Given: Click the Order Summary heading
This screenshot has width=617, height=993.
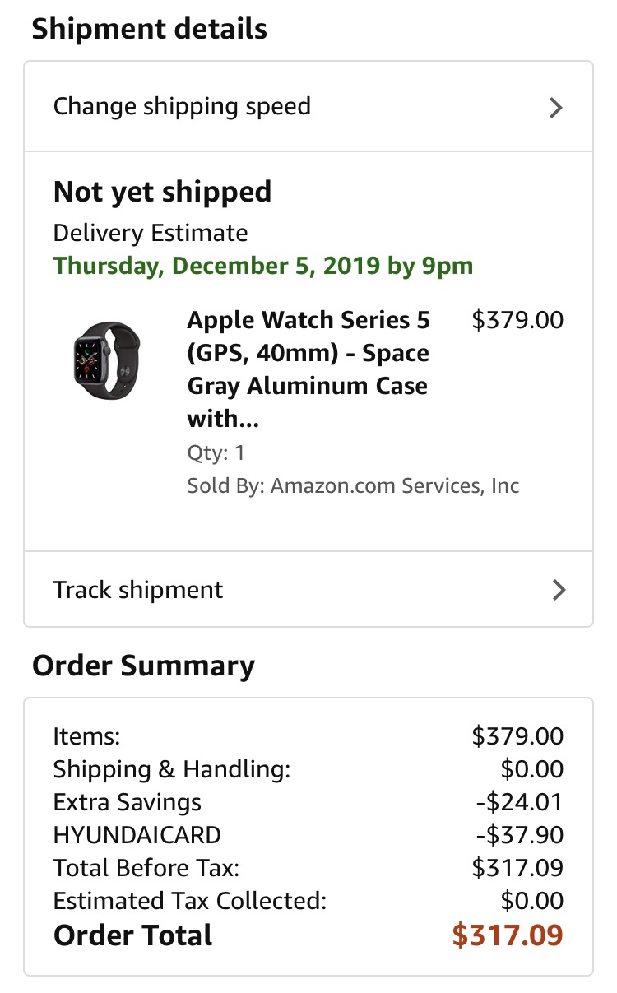Looking at the screenshot, I should coord(144,666).
